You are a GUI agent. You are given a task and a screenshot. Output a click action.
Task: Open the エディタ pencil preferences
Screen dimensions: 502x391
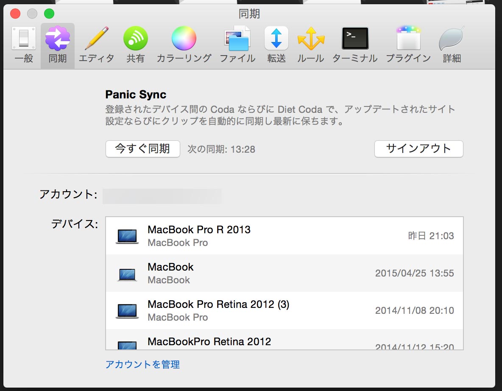pos(96,45)
